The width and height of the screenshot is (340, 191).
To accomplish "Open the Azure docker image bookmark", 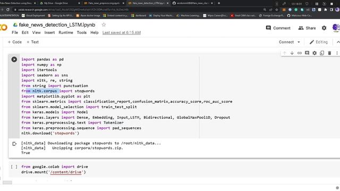I will click(x=88, y=15).
